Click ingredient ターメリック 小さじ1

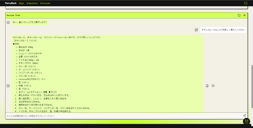coord(29,70)
